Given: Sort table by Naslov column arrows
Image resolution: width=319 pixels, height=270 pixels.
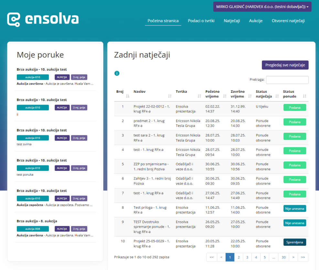Looking at the screenshot, I should pyautogui.click(x=170, y=96).
